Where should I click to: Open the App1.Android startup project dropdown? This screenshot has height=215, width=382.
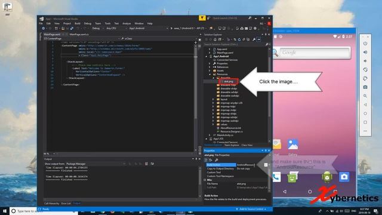click(148, 28)
